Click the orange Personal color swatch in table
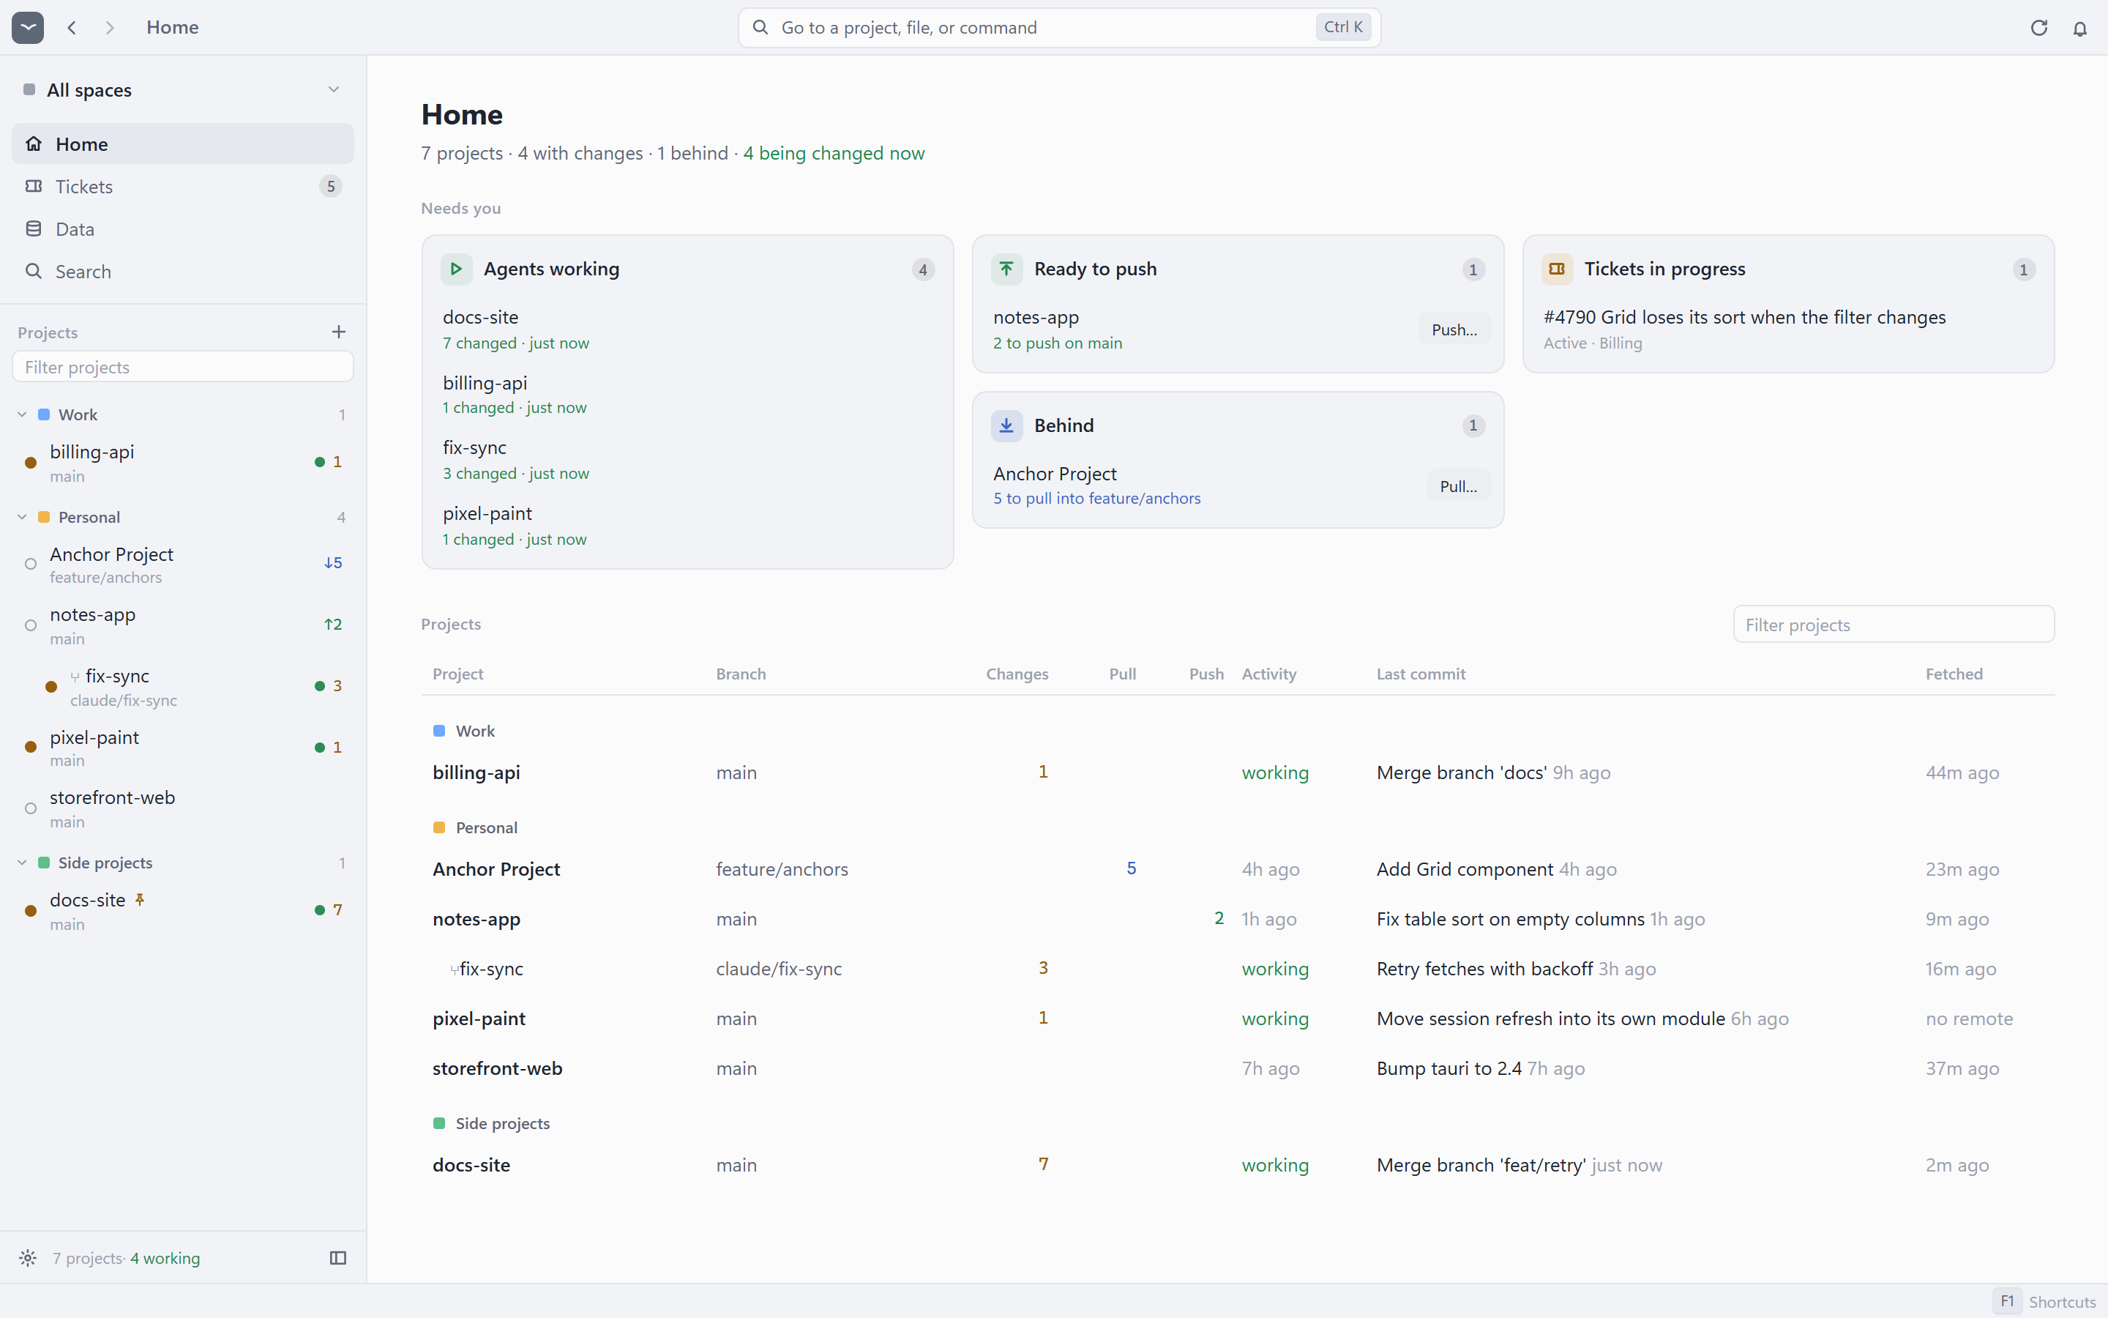 click(x=439, y=827)
